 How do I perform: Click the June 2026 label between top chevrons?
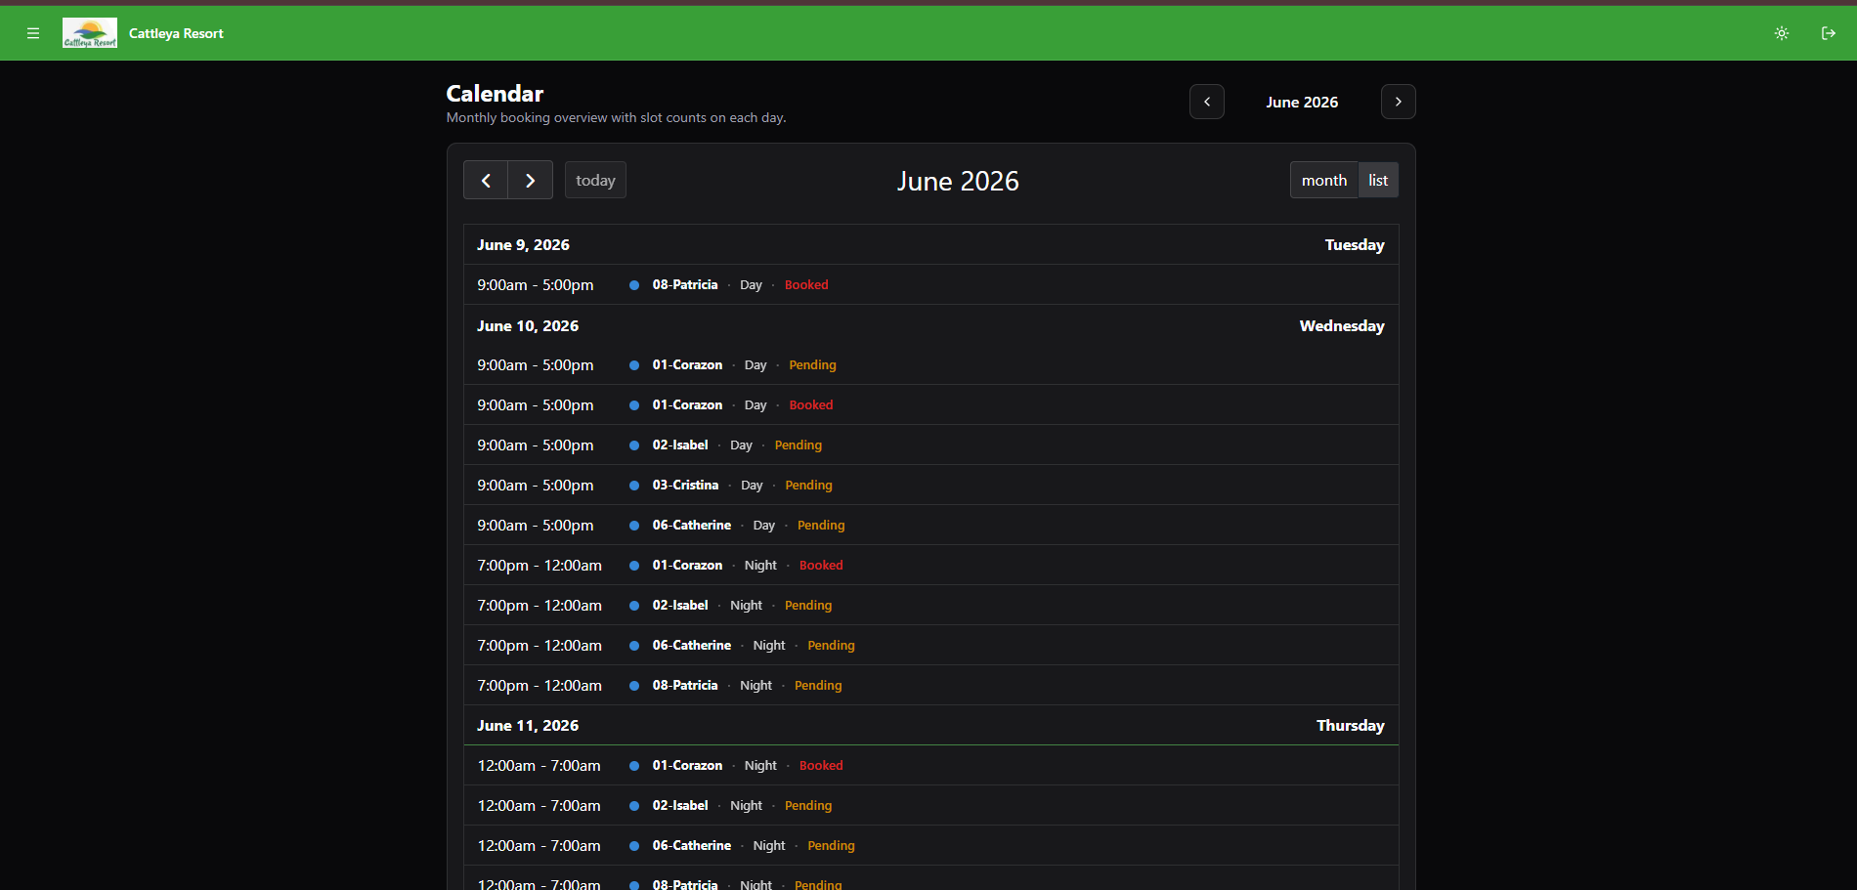1302,102
